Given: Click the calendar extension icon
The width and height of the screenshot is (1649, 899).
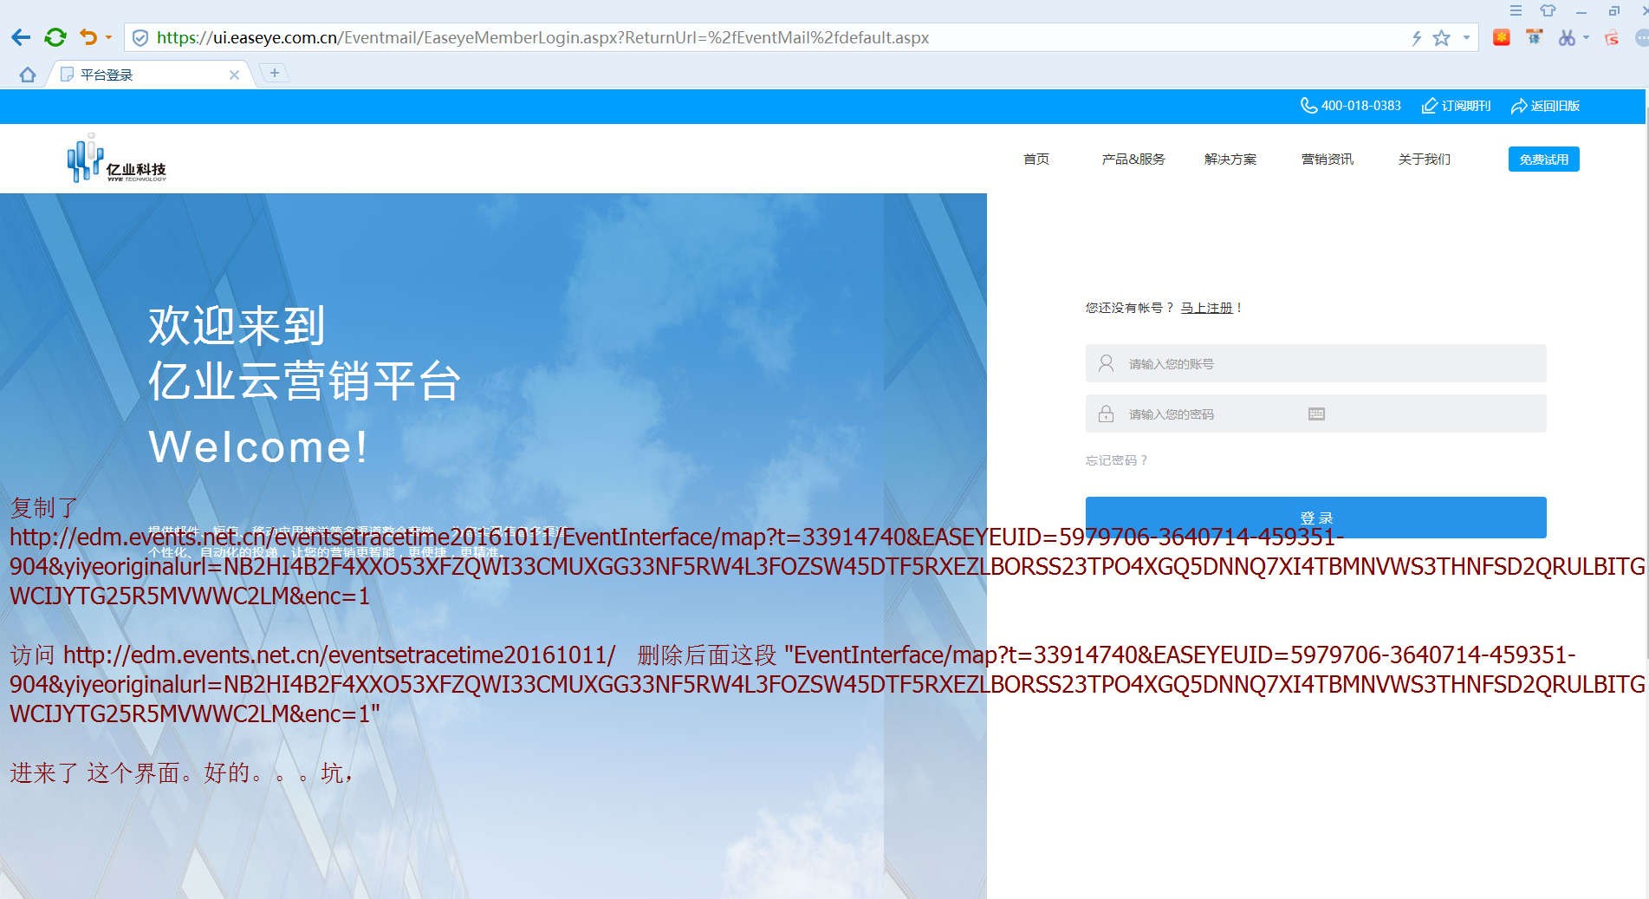Looking at the screenshot, I should point(1535,37).
